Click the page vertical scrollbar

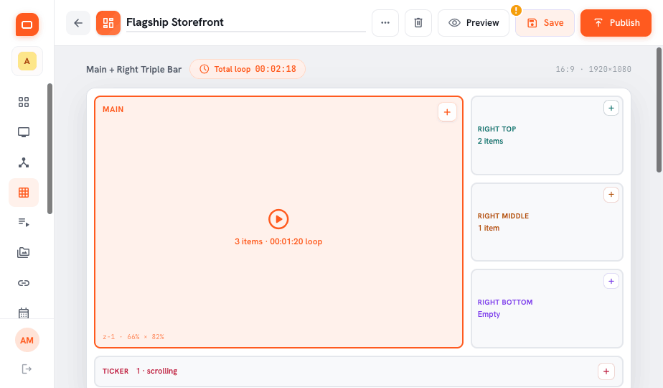[x=659, y=110]
